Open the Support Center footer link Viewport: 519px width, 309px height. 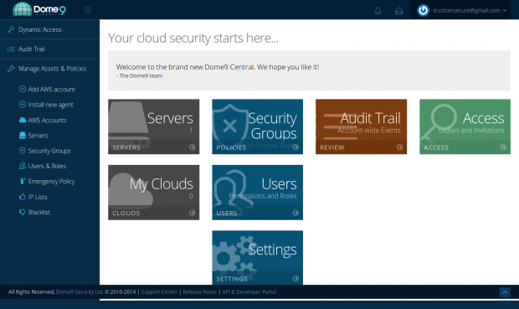159,291
